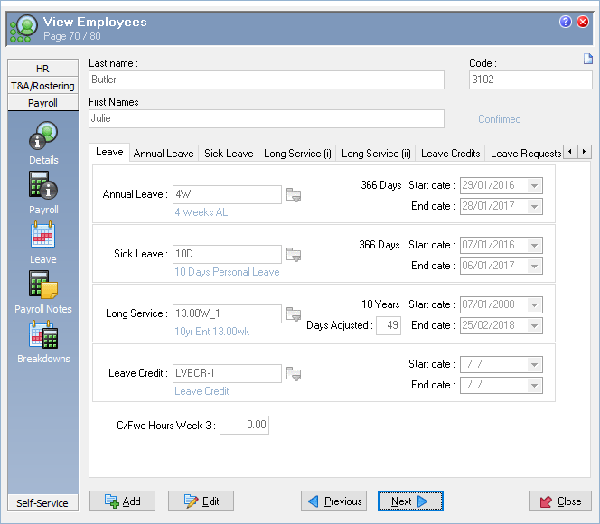Open the Long Service End date dropdown

click(534, 326)
